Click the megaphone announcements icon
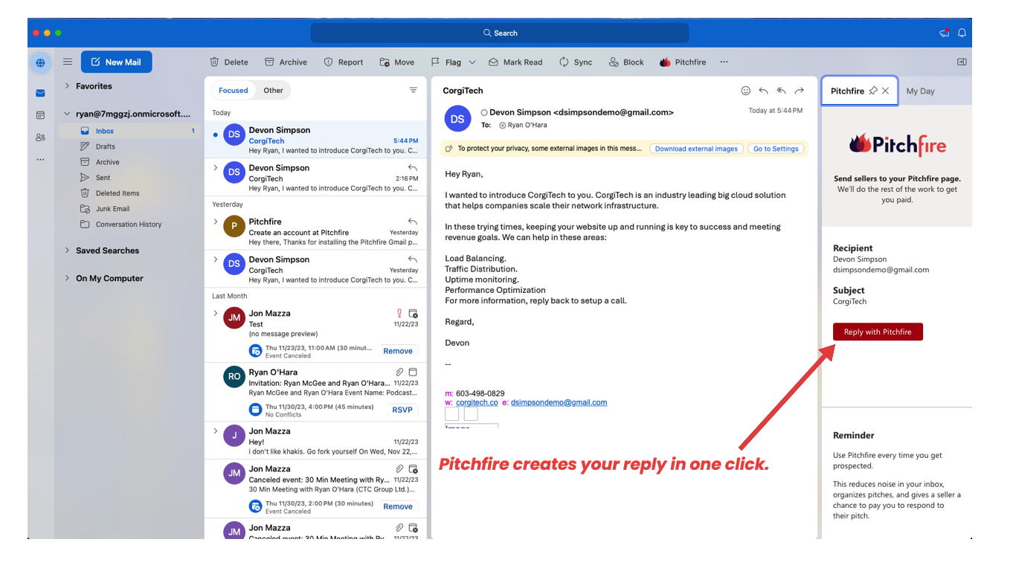 (945, 33)
